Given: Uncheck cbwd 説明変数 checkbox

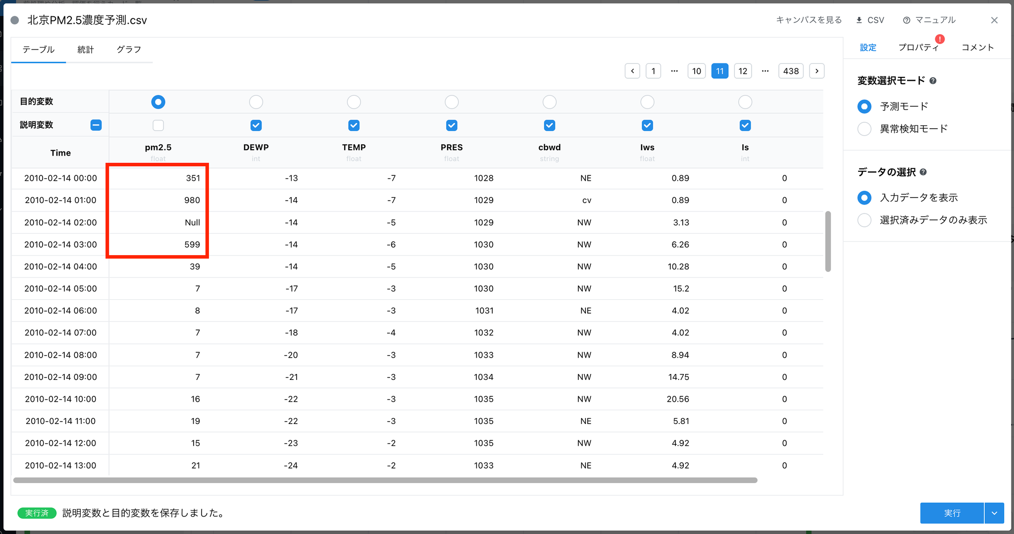Looking at the screenshot, I should click(x=550, y=125).
